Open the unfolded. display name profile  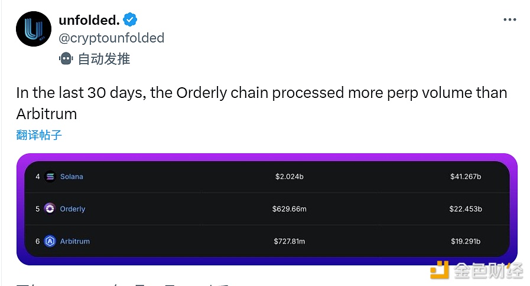click(x=89, y=19)
